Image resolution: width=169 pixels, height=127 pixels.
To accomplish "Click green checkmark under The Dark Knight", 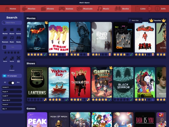I will point(45,55).
